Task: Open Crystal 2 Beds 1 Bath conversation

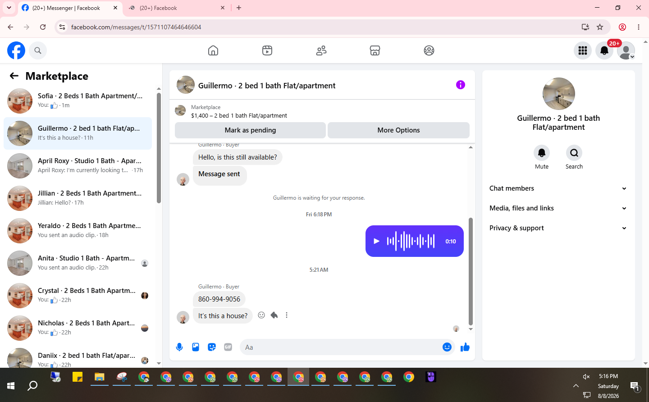Action: coord(78,296)
